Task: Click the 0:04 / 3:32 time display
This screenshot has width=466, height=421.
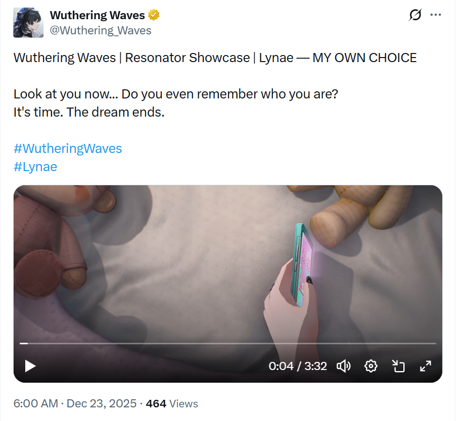Action: tap(298, 366)
